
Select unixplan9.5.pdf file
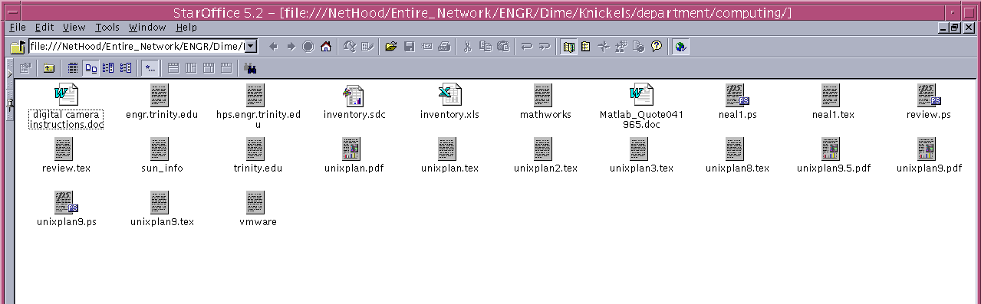pyautogui.click(x=833, y=155)
